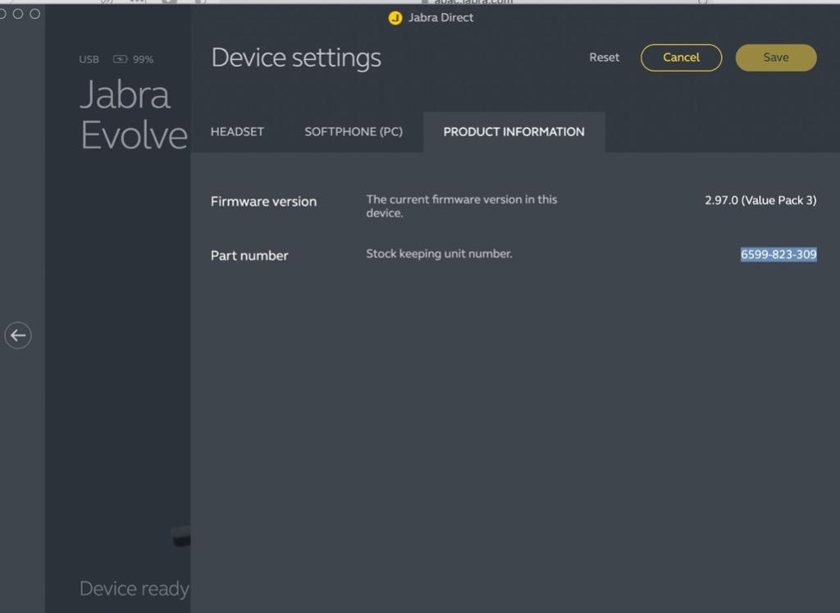This screenshot has height=613, width=840.
Task: Click firmware value 2.97.0 (Value Pack 3)
Action: point(760,200)
